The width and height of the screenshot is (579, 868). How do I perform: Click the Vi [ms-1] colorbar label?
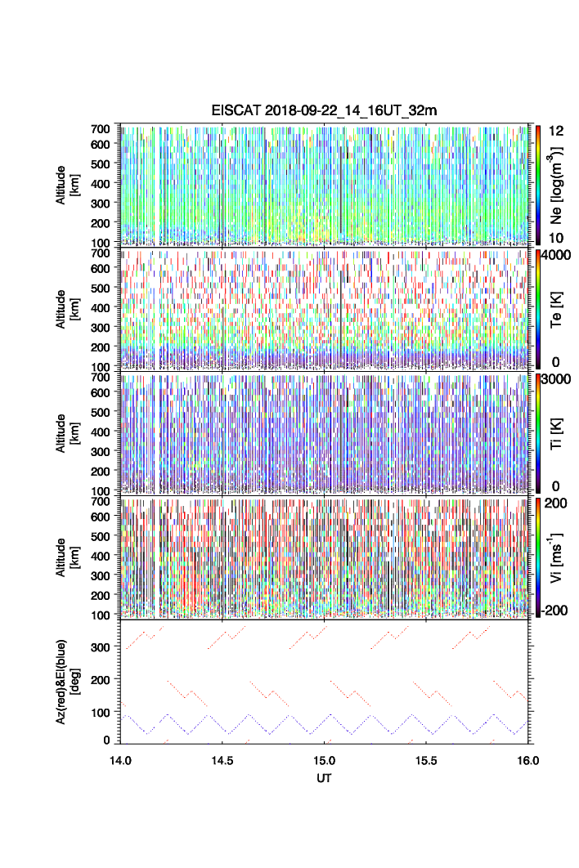click(559, 557)
